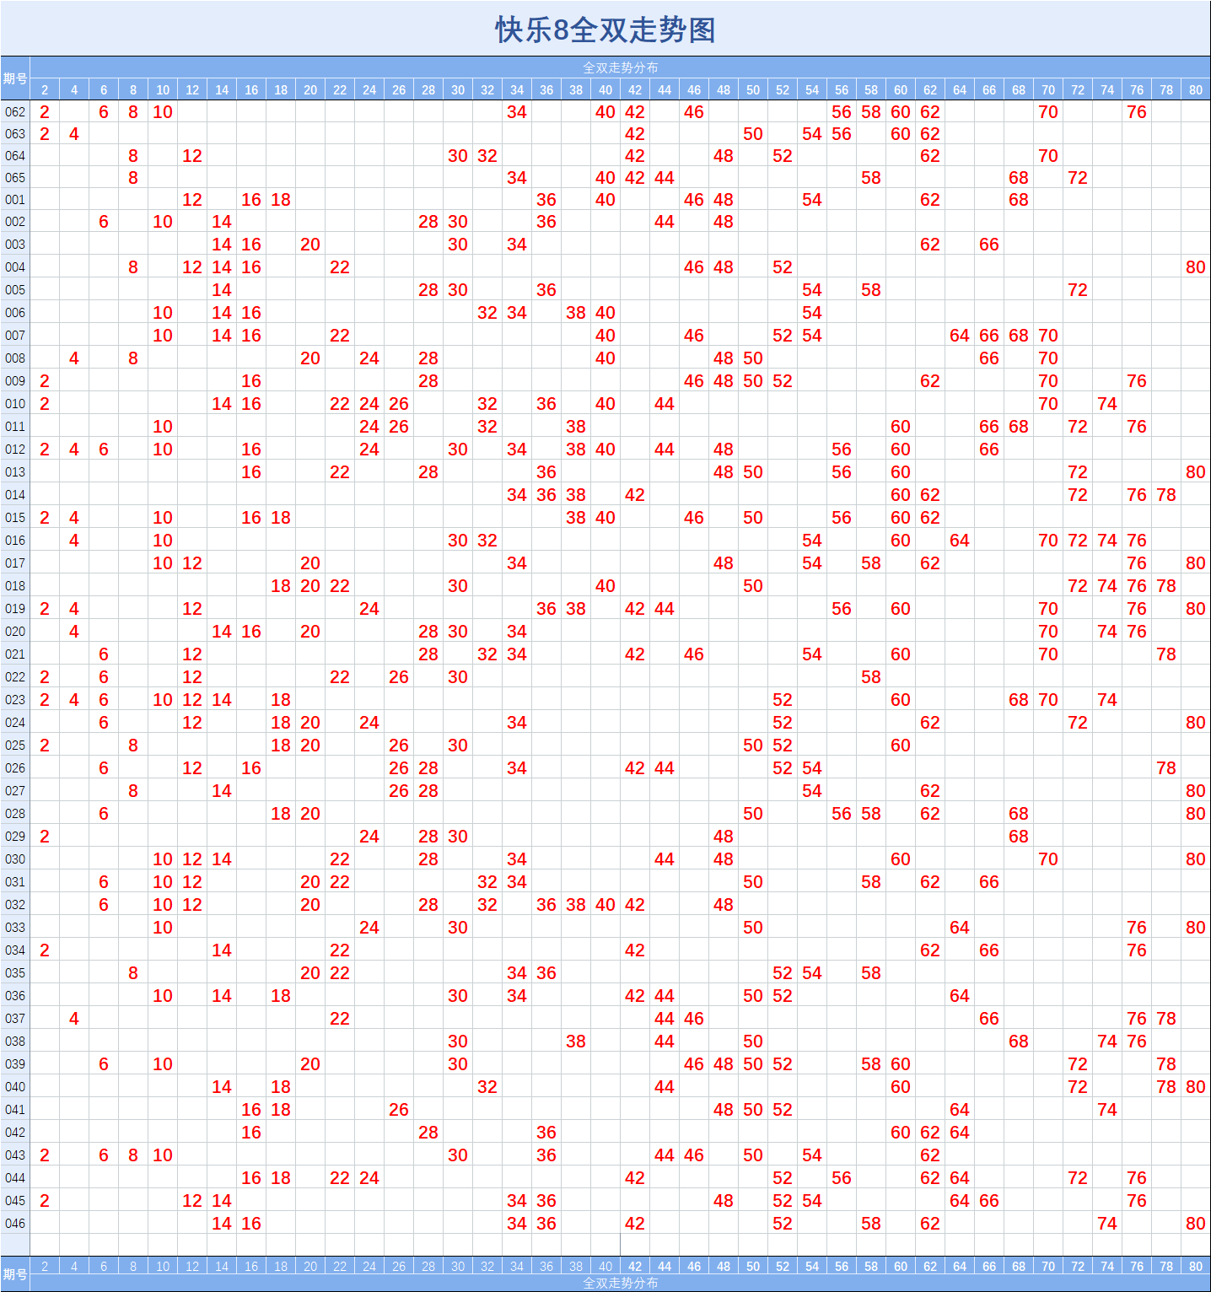This screenshot has width=1211, height=1292.
Task: Click number 34 in row 062
Action: [517, 112]
